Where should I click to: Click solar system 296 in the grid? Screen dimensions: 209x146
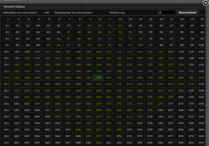coord(159,110)
